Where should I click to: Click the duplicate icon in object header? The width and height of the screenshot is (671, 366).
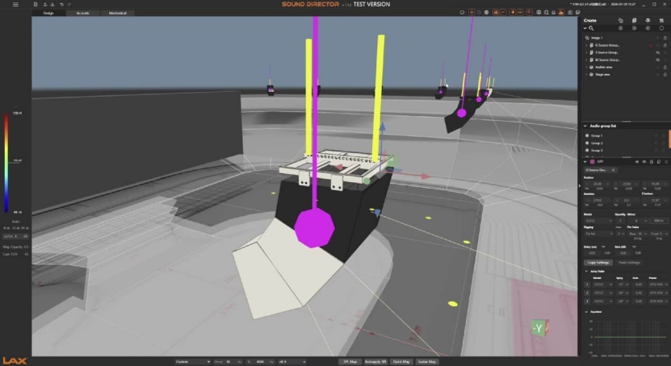click(x=659, y=162)
